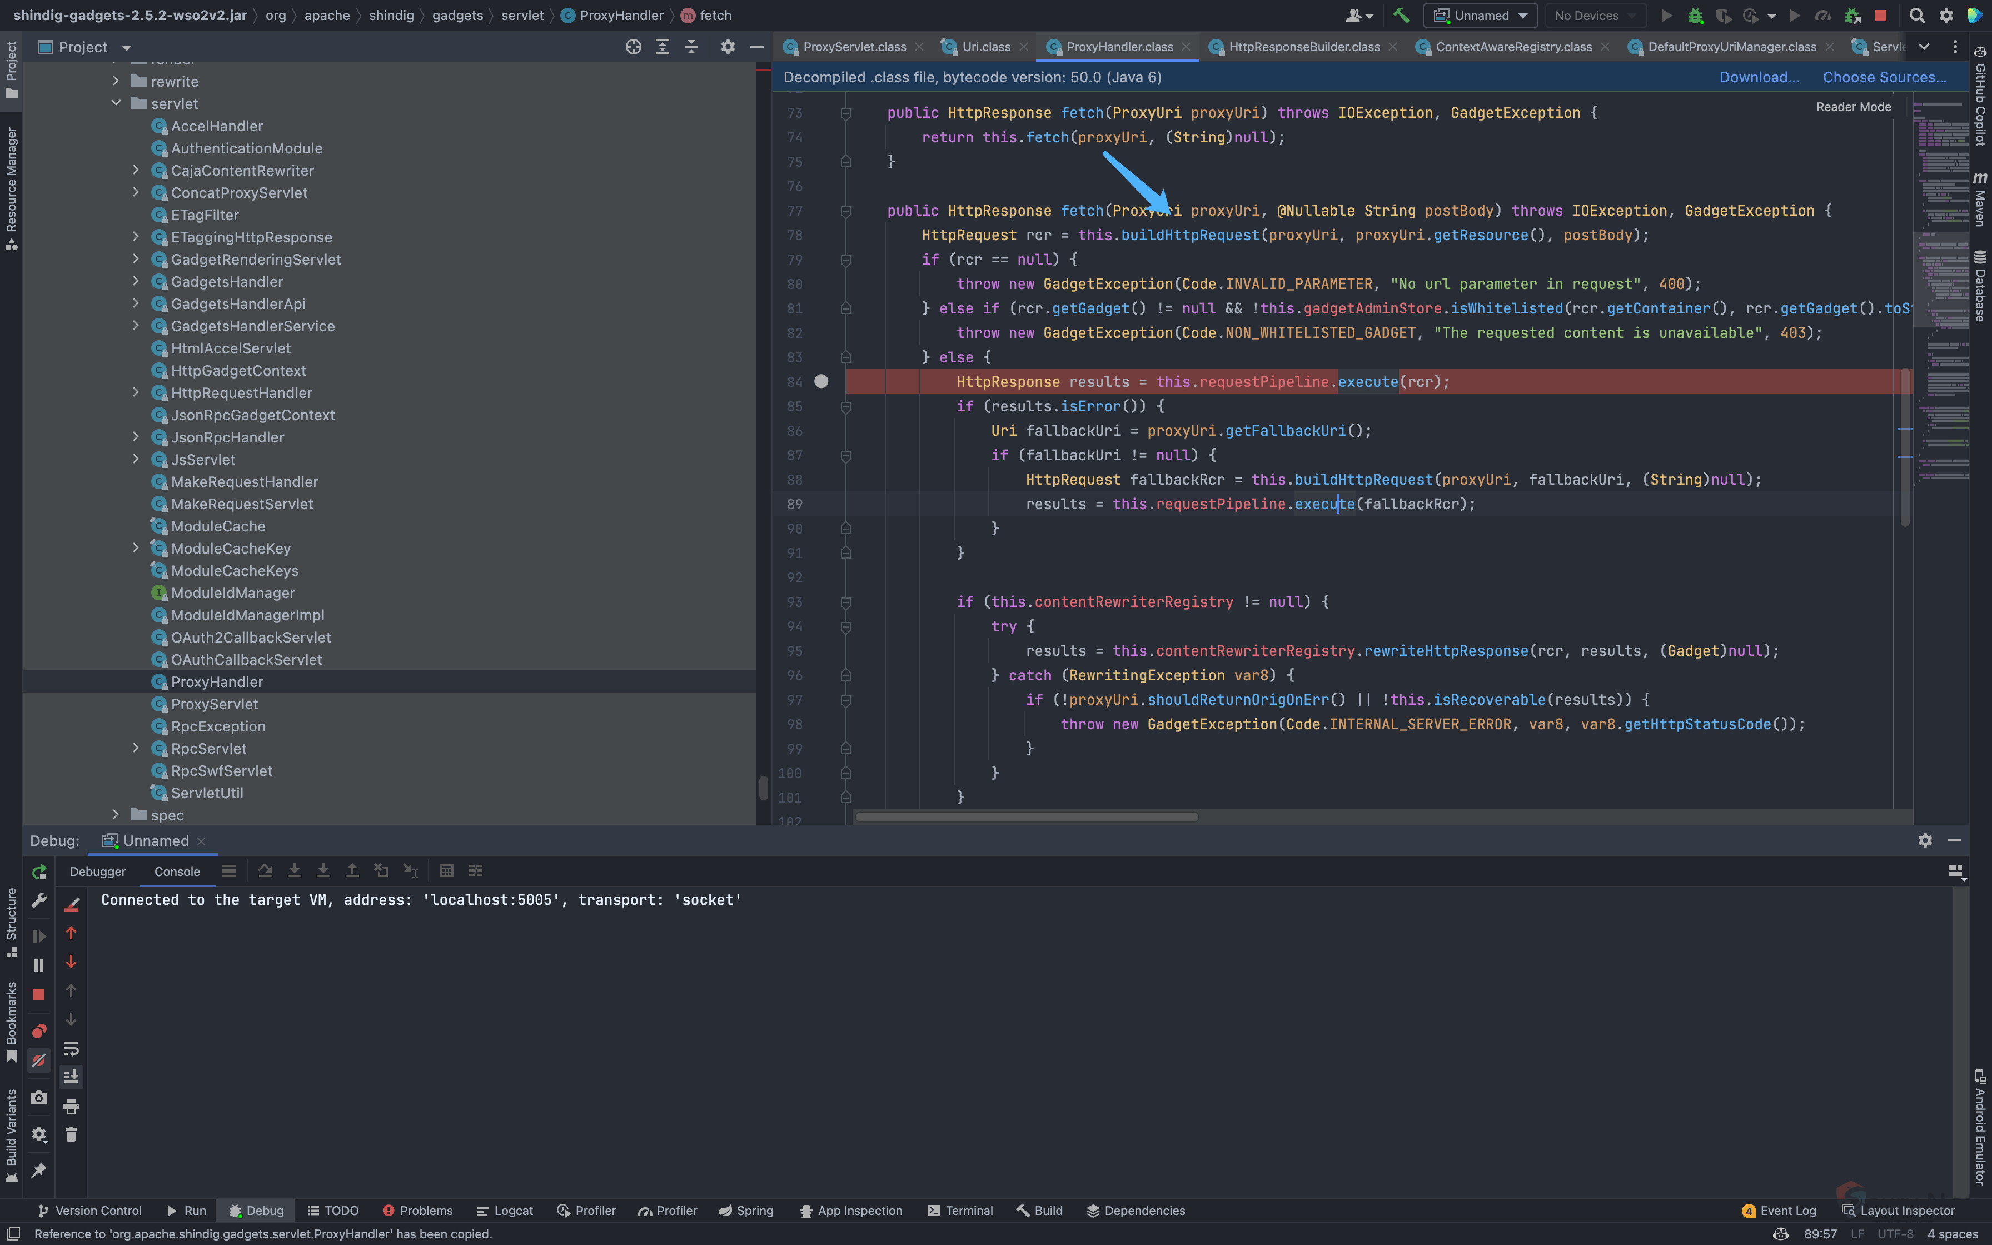Toggle the line 84 breakpoint marker
Viewport: 1992px width, 1245px height.
[821, 381]
